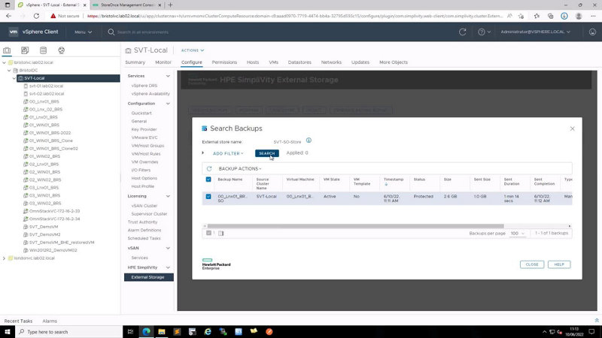Collapse the Services section
Viewport: 602px width, 338px height.
[168, 76]
